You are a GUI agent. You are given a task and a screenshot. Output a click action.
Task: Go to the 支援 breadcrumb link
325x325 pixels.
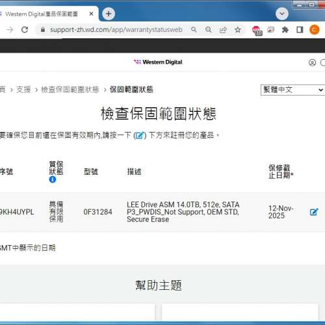tap(23, 90)
